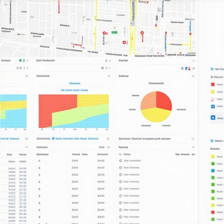224x224 pixels.
Task: Click the orange icon in the pie chart panel toolbar
Action: pos(189,68)
